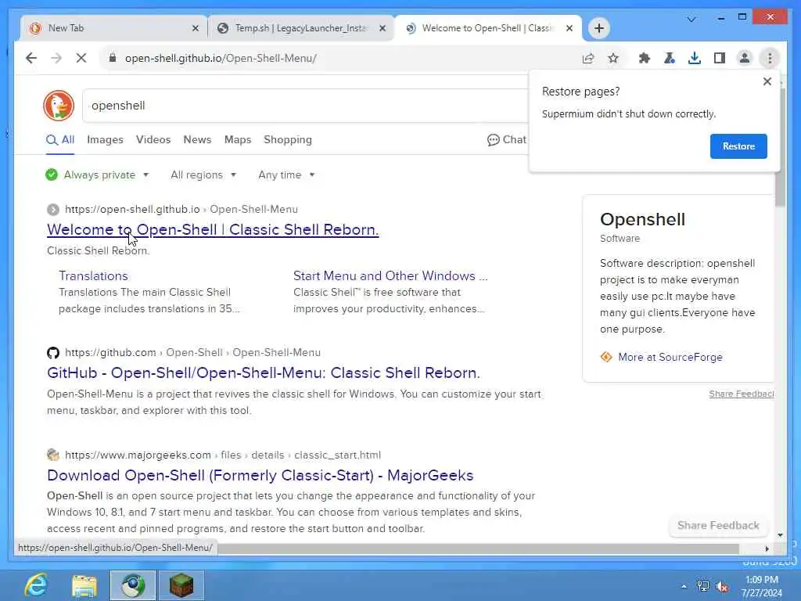Open File Explorer from the taskbar
The width and height of the screenshot is (801, 601).
click(84, 585)
